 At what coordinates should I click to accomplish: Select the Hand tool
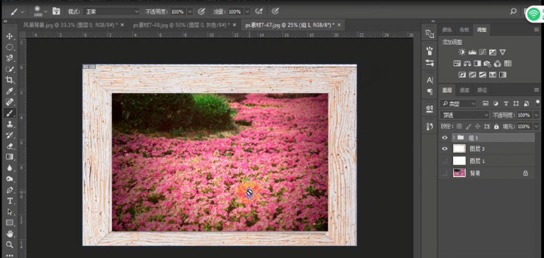9,233
